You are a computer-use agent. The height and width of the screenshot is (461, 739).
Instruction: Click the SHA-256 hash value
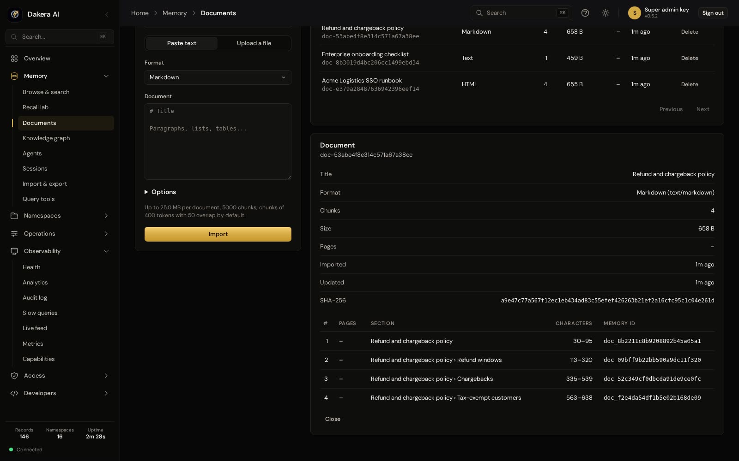coord(608,301)
